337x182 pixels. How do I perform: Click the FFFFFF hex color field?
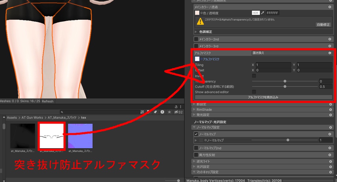(x=272, y=13)
